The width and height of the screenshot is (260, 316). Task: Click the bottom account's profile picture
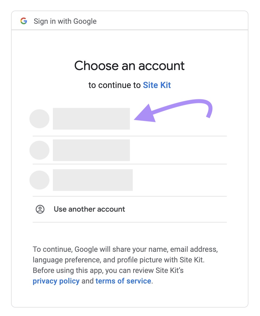click(x=40, y=180)
